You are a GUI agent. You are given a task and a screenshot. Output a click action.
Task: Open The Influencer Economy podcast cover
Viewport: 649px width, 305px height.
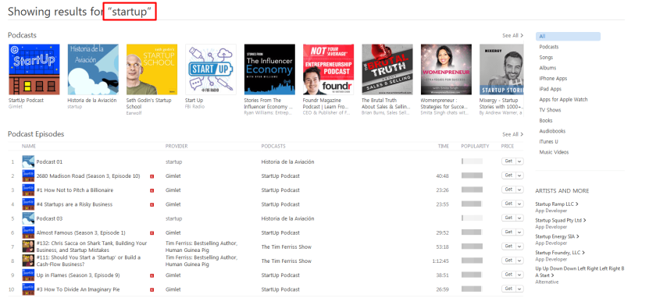pyautogui.click(x=269, y=69)
